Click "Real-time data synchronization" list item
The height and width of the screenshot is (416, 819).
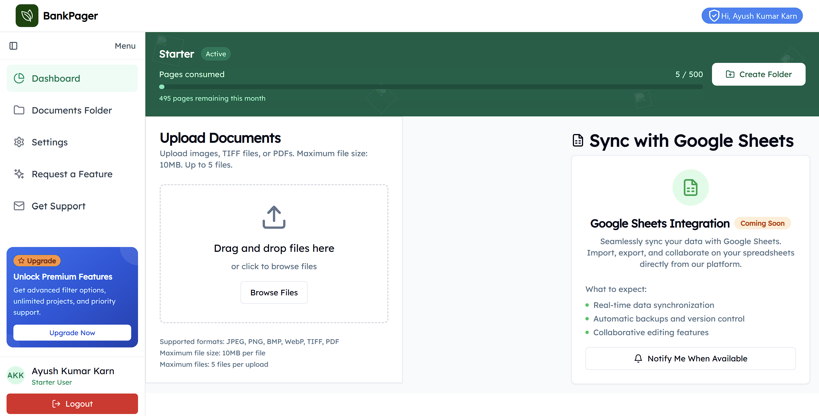pos(653,305)
